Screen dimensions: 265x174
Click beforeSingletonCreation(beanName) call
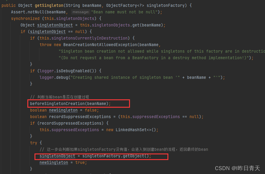coord(69,104)
